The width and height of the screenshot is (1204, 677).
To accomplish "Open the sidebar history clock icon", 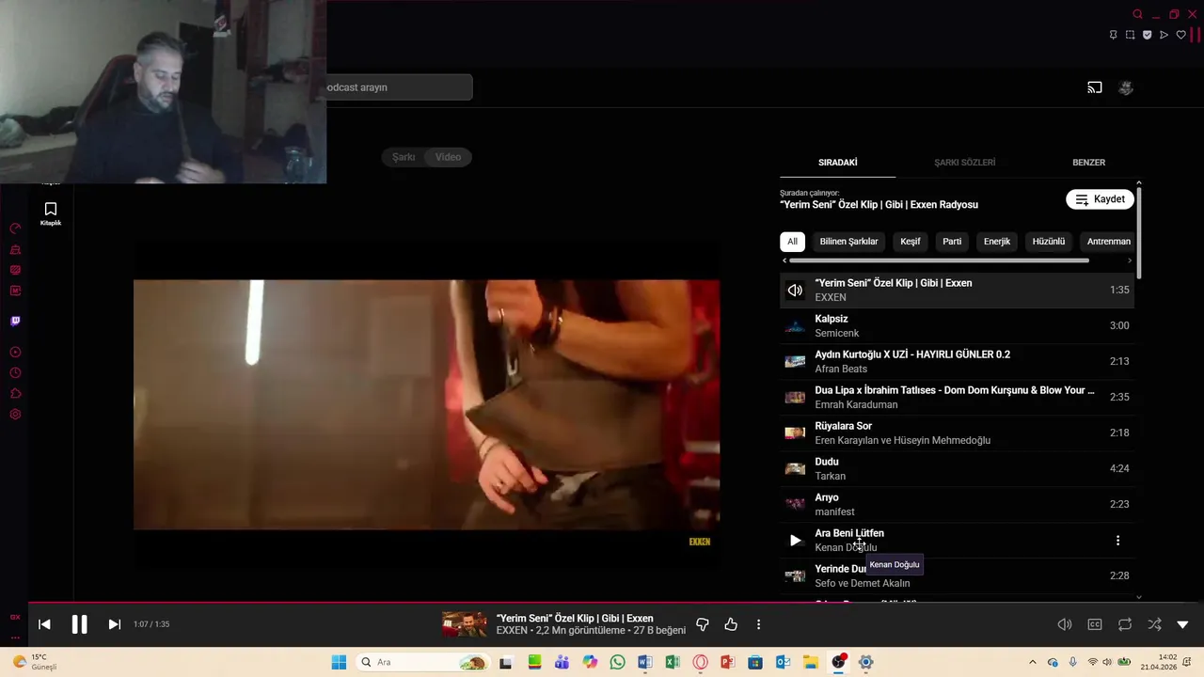I will tap(15, 373).
